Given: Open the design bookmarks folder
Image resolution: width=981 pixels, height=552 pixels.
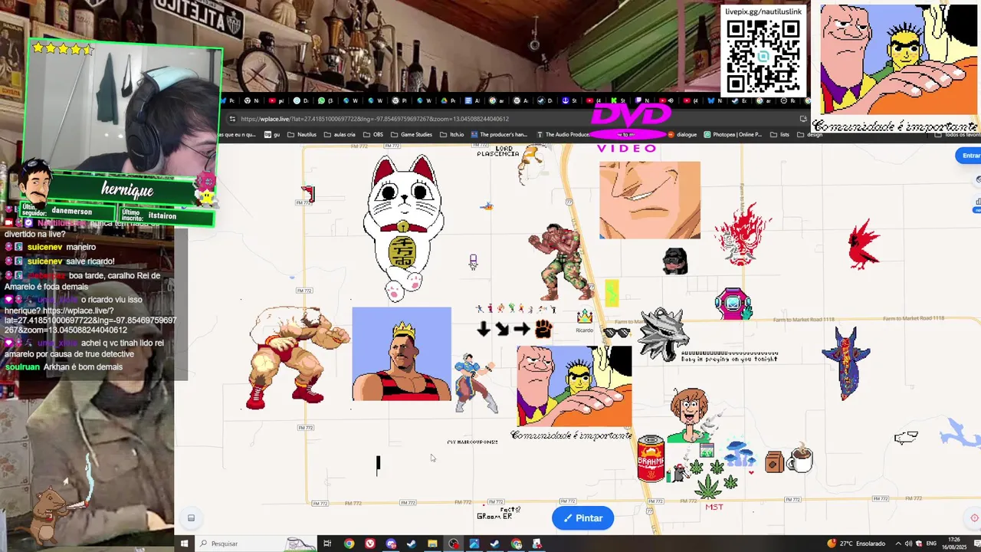Looking at the screenshot, I should (809, 135).
